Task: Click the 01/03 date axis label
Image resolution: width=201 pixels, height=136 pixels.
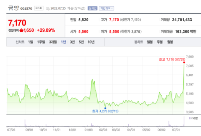Action: click(x=89, y=130)
